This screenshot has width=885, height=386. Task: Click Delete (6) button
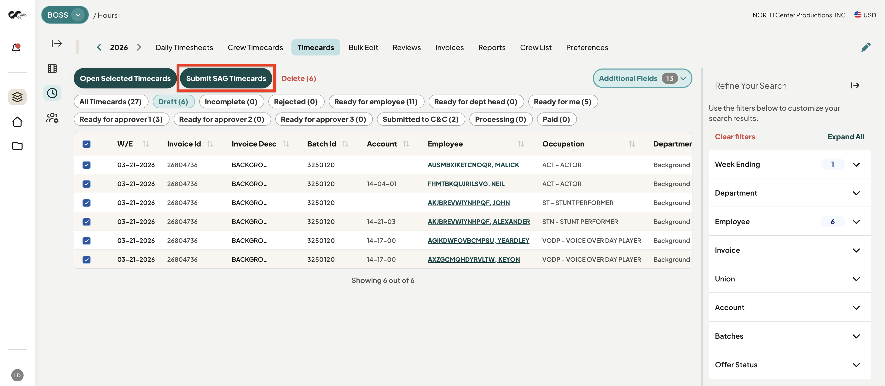click(x=299, y=78)
